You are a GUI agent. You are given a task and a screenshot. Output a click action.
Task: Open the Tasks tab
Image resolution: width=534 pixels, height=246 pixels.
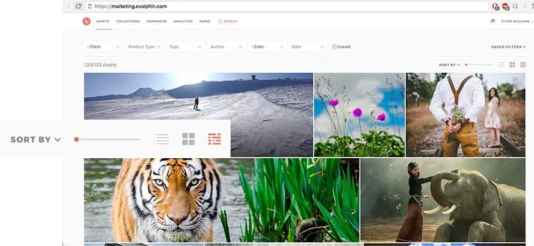[204, 21]
